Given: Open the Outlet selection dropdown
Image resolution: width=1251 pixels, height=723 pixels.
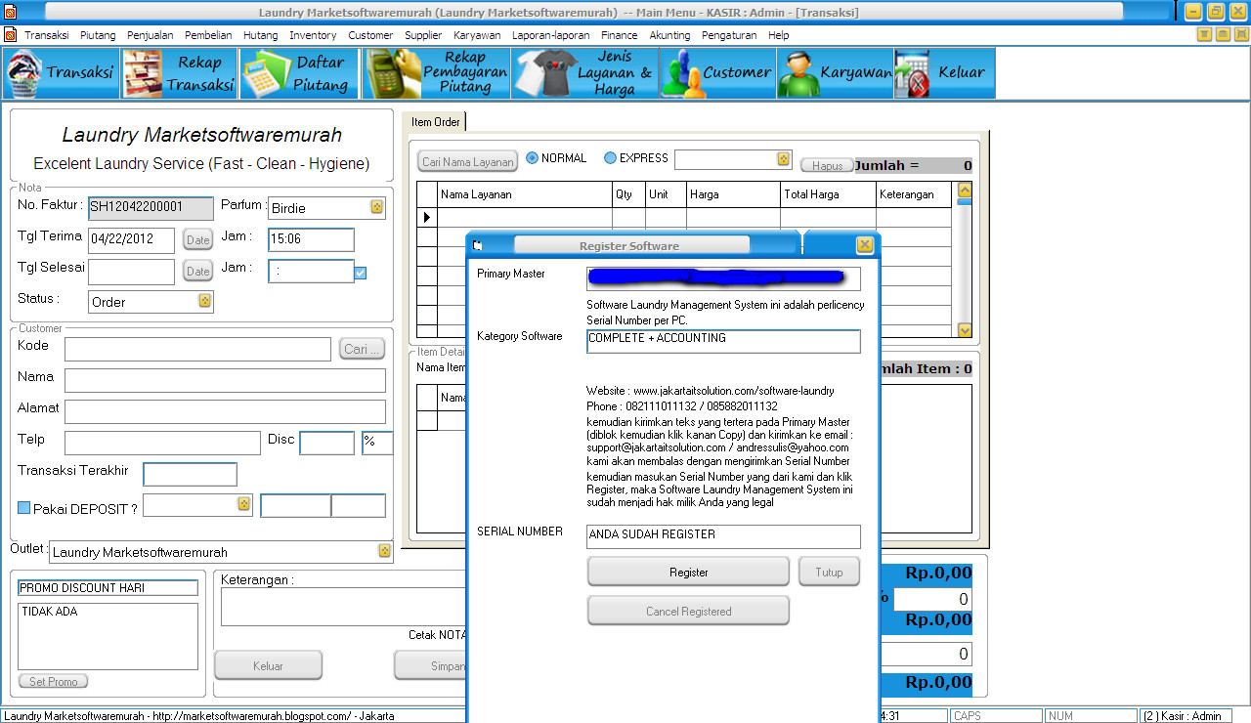Looking at the screenshot, I should [383, 551].
